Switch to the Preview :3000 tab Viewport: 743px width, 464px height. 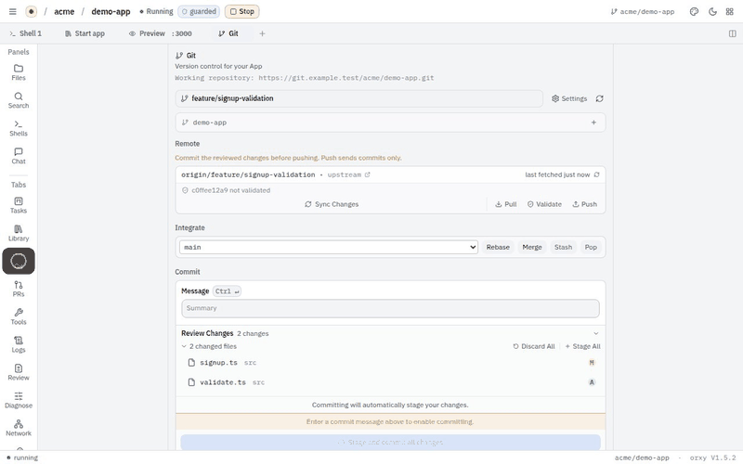click(161, 33)
